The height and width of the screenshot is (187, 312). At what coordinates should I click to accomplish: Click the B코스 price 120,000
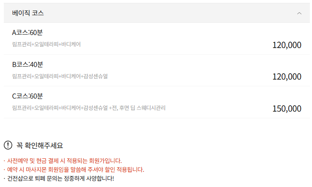click(x=287, y=77)
